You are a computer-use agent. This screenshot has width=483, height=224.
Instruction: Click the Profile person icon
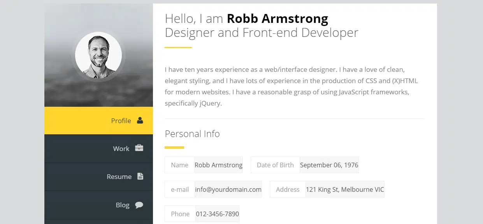(140, 120)
